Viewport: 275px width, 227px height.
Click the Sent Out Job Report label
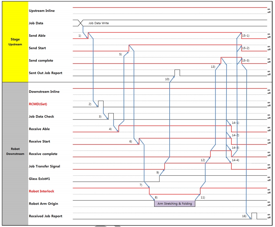point(45,73)
